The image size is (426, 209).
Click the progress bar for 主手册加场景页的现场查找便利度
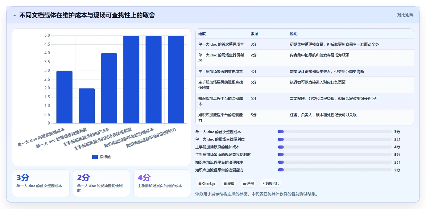pos(335,155)
